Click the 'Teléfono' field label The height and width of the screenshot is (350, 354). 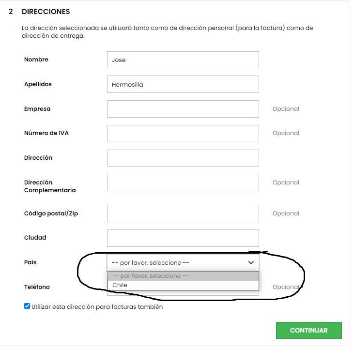pyautogui.click(x=37, y=287)
